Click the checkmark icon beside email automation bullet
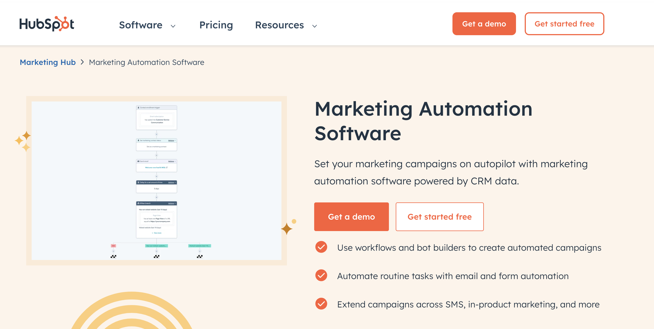 (321, 276)
